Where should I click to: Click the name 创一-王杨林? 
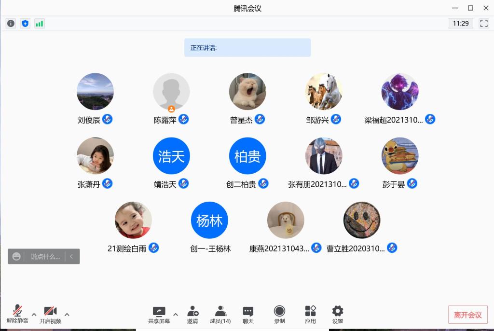[210, 248]
